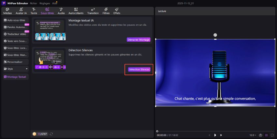Open the Aide menu
This screenshot has height=139, width=277.
pos(54,3)
